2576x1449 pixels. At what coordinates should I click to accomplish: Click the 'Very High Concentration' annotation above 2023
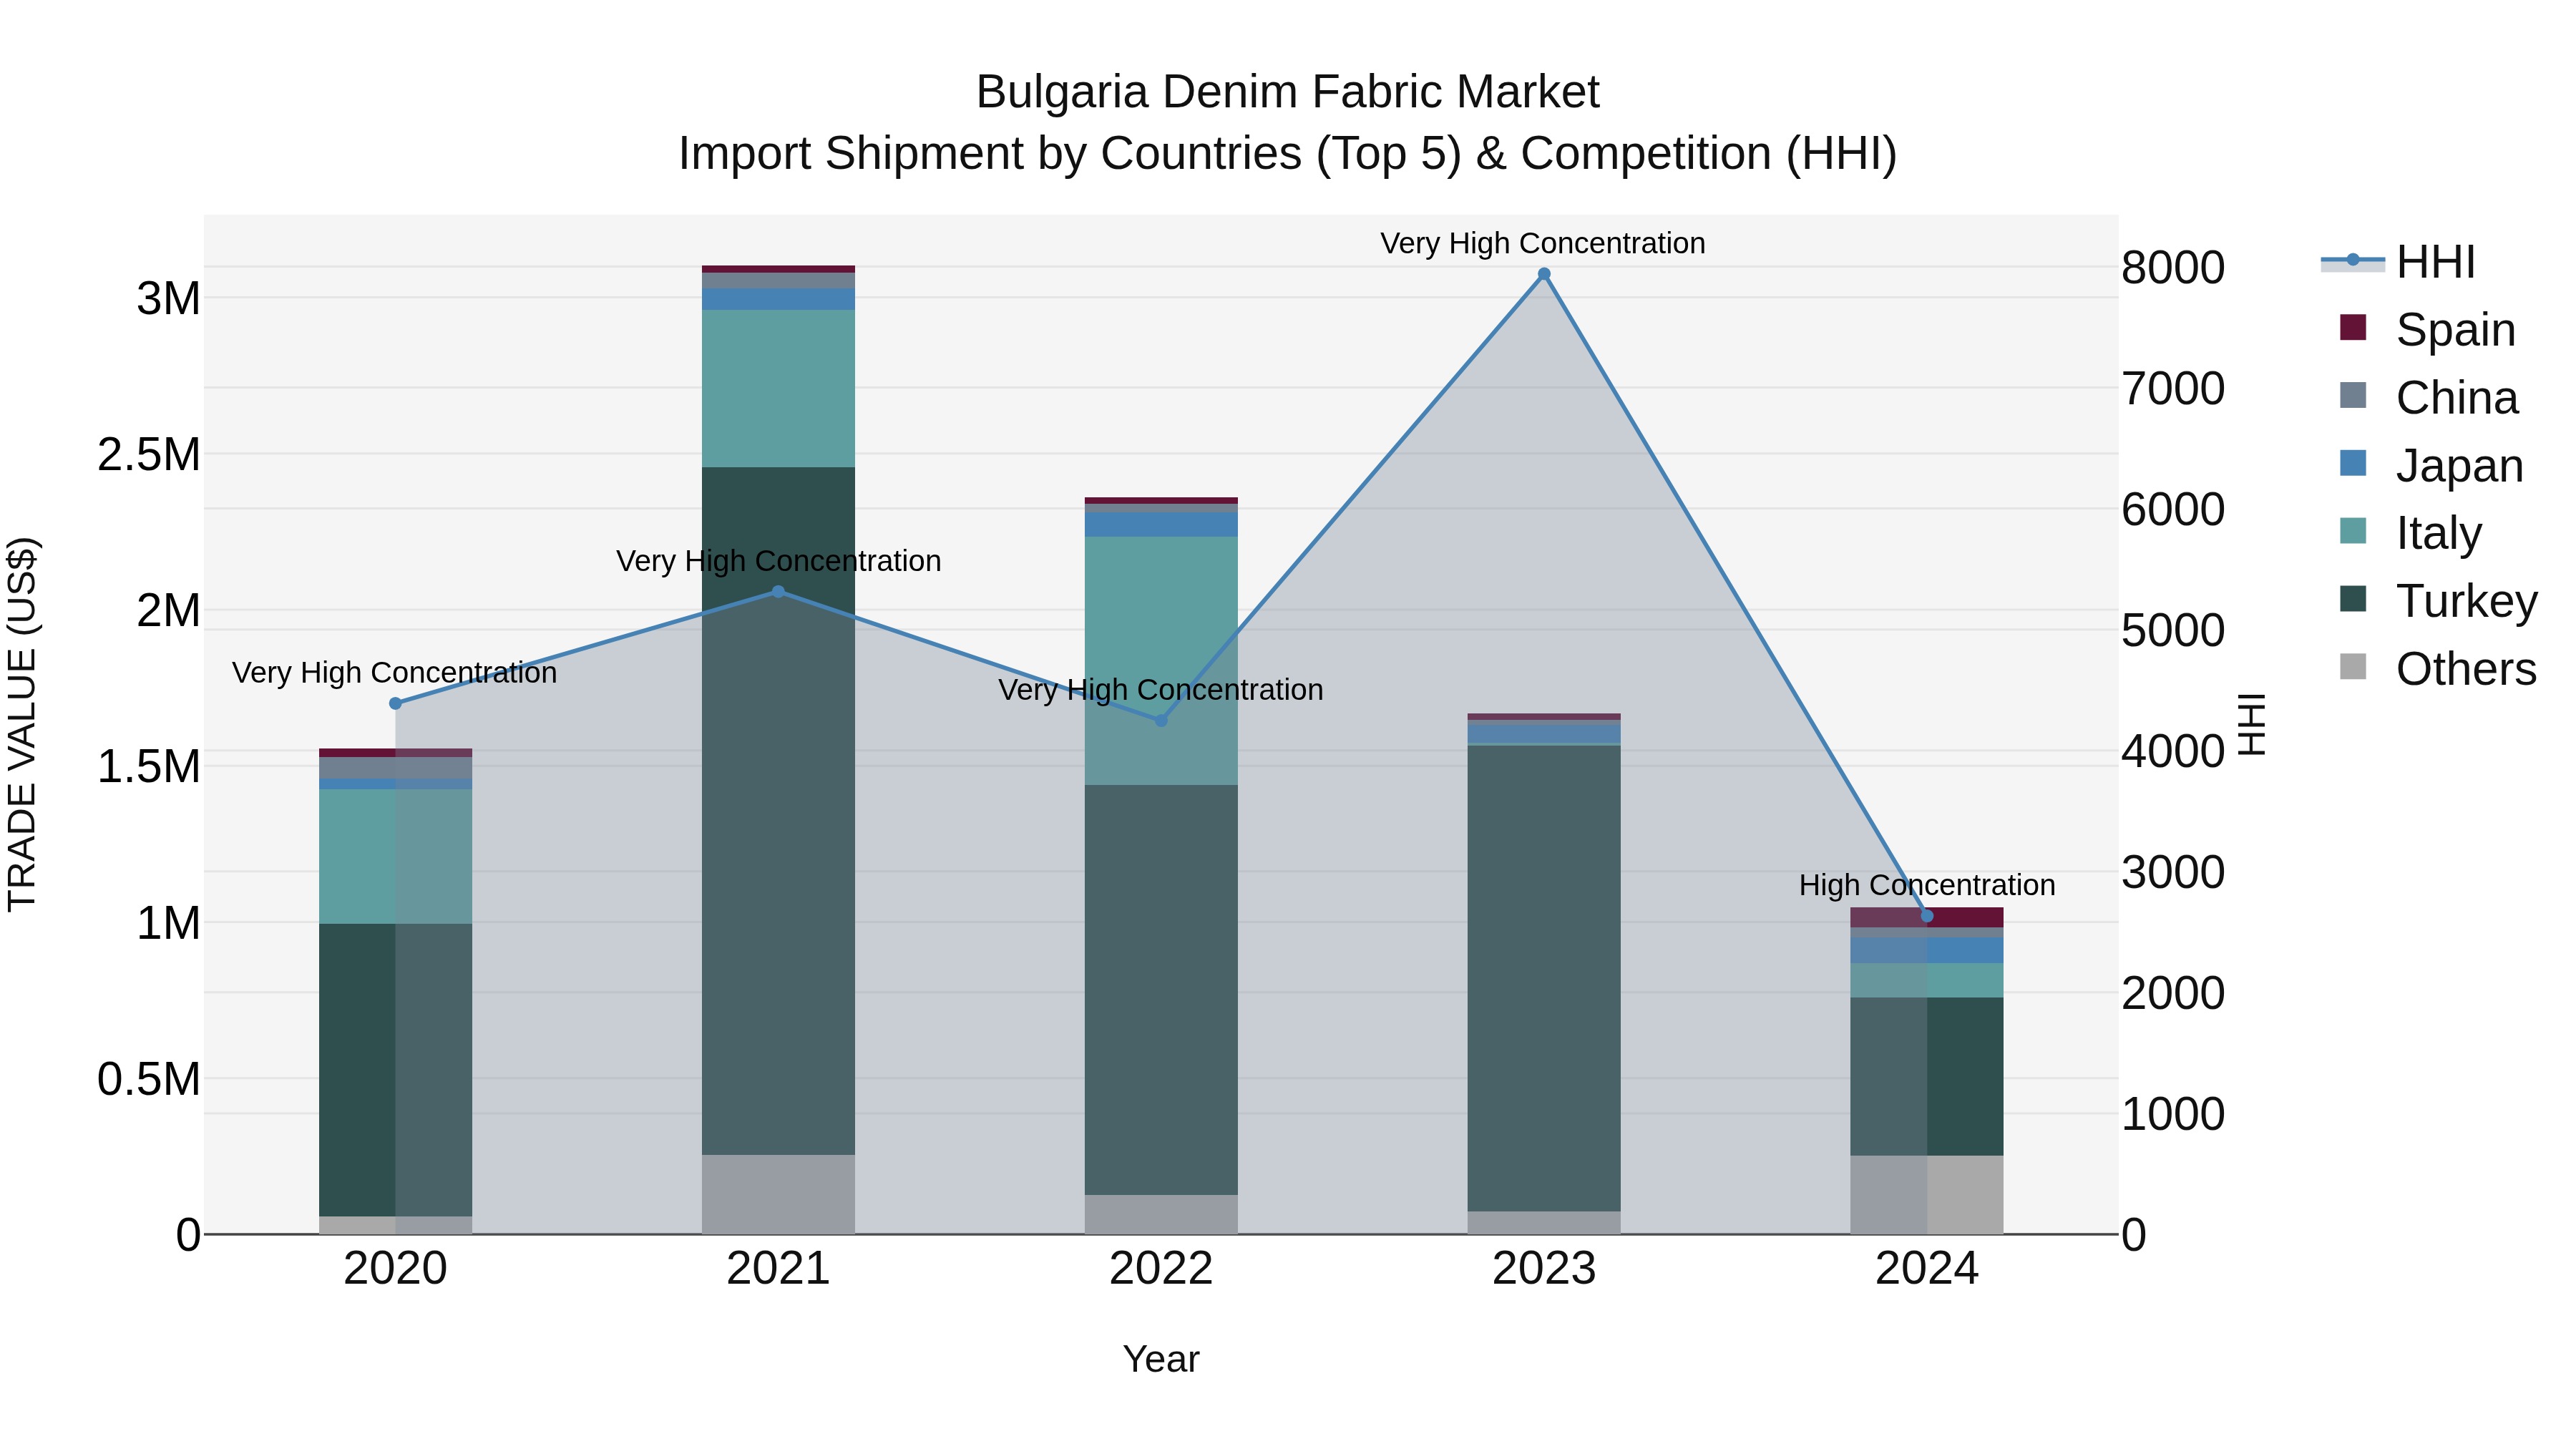(x=1543, y=243)
